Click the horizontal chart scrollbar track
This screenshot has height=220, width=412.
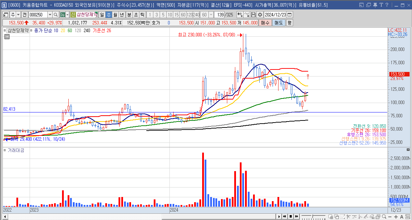point(142,217)
